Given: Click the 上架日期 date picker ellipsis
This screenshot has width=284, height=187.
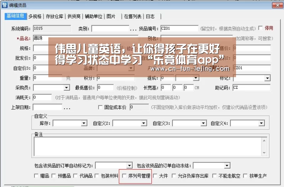Looking at the screenshot, I should (67, 108).
